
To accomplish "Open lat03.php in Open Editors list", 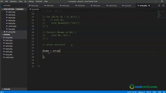I will [12, 18].
